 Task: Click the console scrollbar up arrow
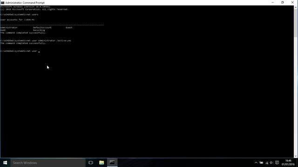click(x=296, y=7)
